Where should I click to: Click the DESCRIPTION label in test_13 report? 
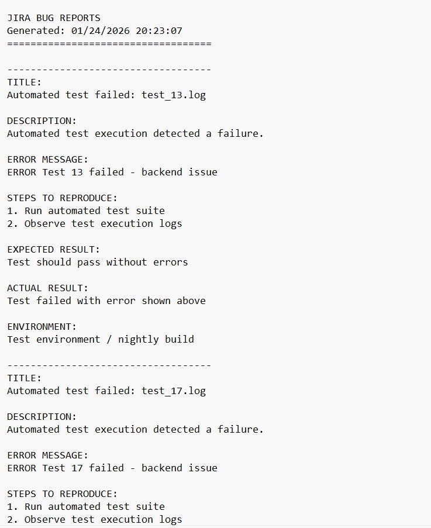click(42, 121)
